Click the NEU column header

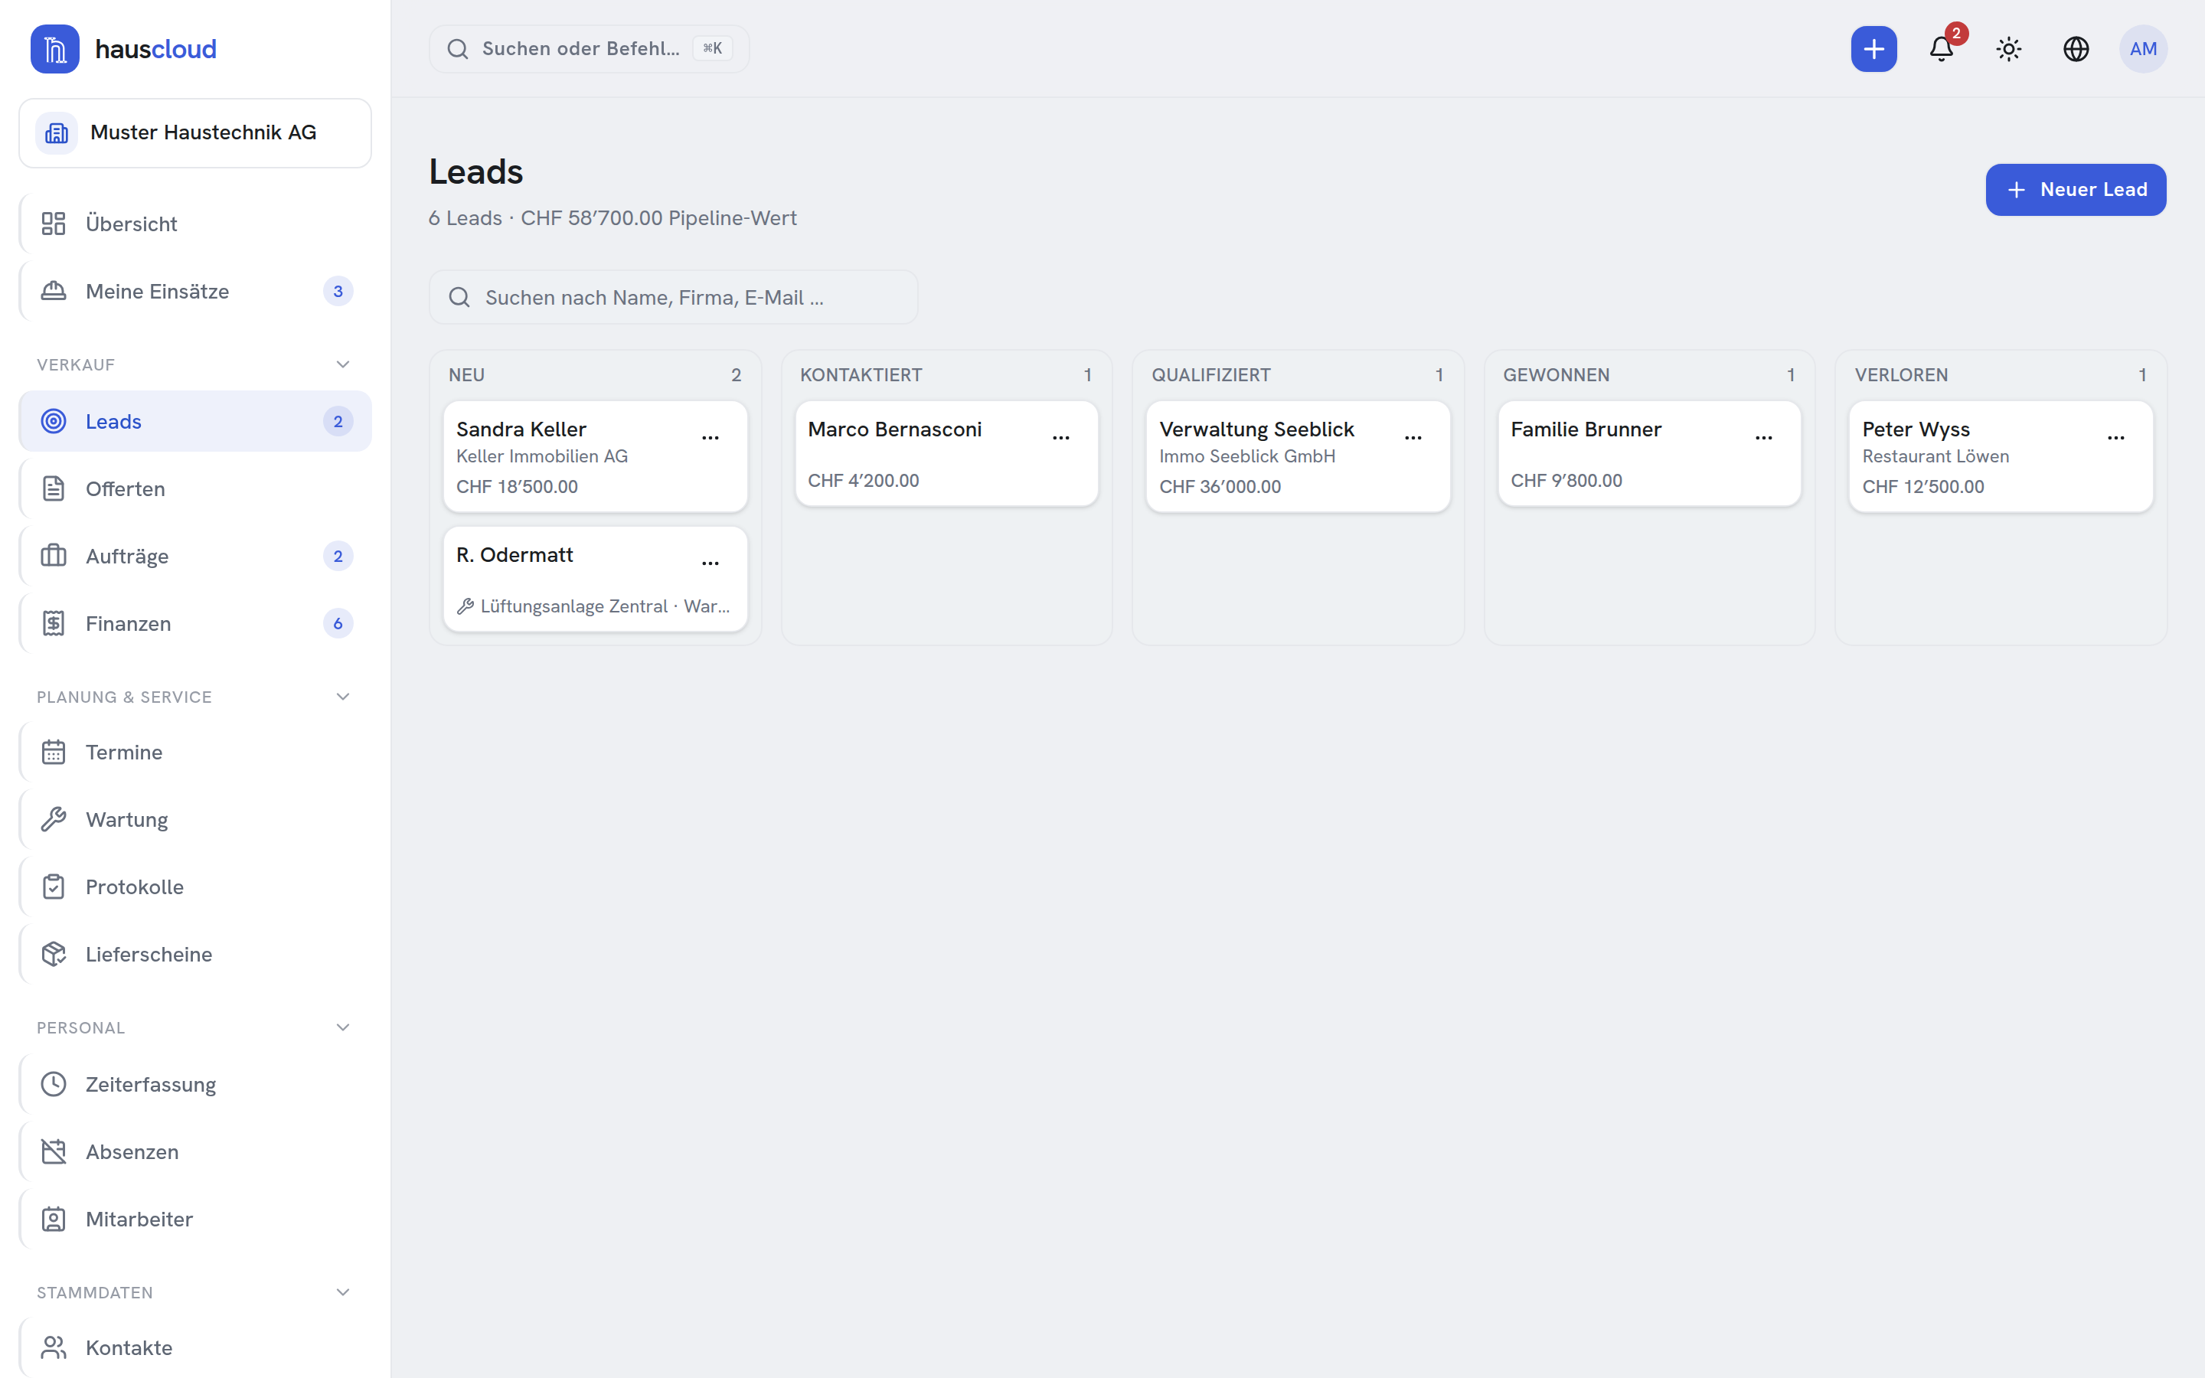(x=466, y=375)
